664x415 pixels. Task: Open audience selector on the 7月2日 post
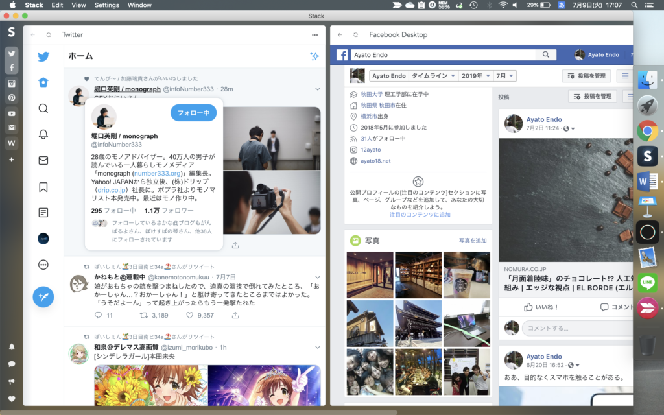click(569, 128)
